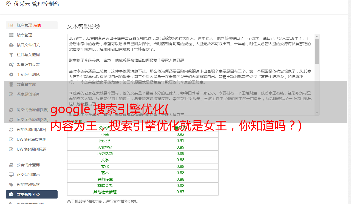Click the 文本智能分类 page heading

pyautogui.click(x=83, y=27)
